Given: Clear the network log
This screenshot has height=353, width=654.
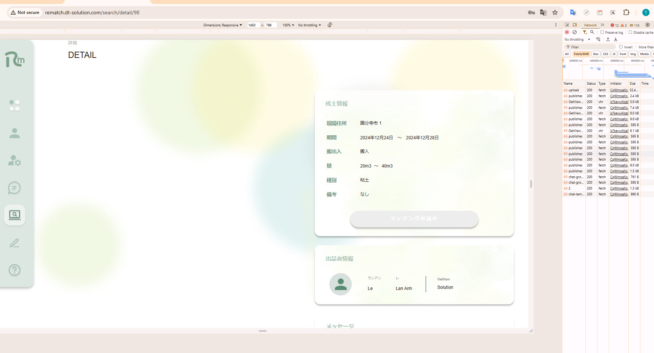Looking at the screenshot, I should tap(574, 32).
